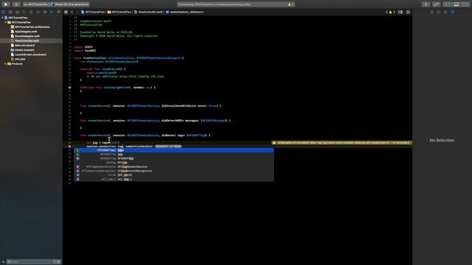Open the readerSession method jump bar segment
The image size is (472, 265).
point(185,12)
